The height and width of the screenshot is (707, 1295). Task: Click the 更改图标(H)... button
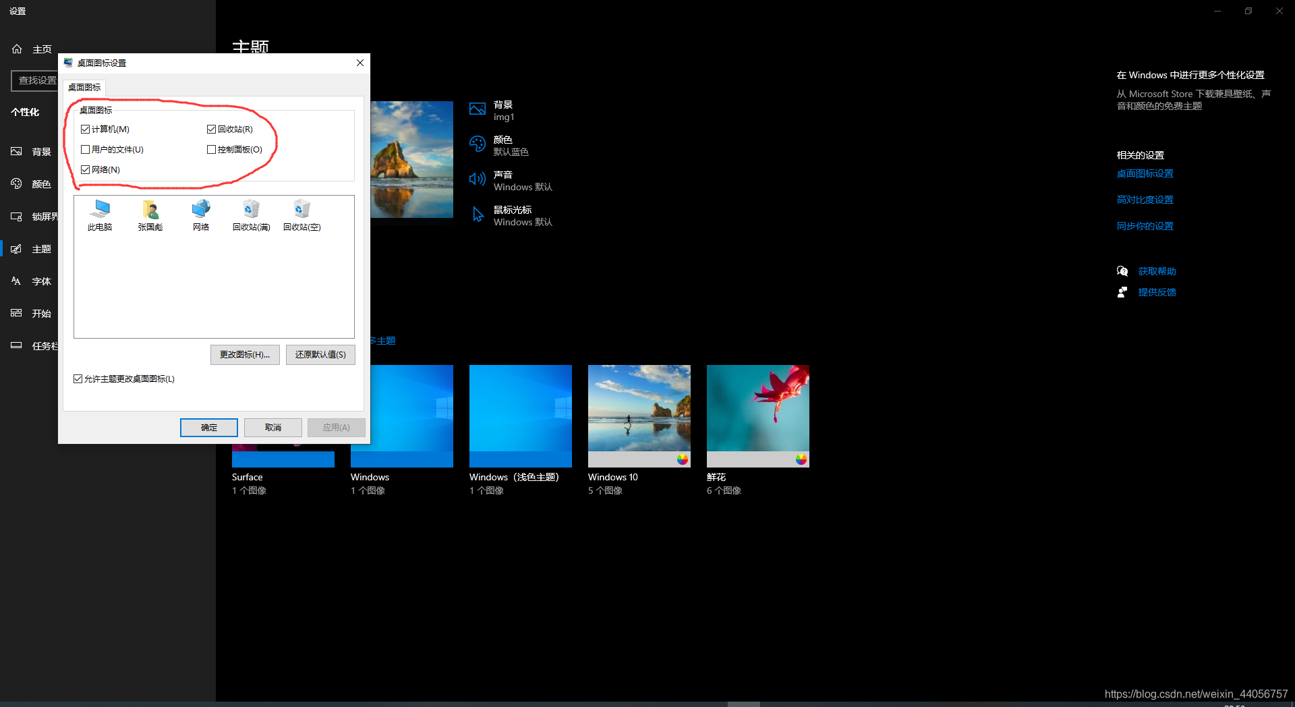245,355
